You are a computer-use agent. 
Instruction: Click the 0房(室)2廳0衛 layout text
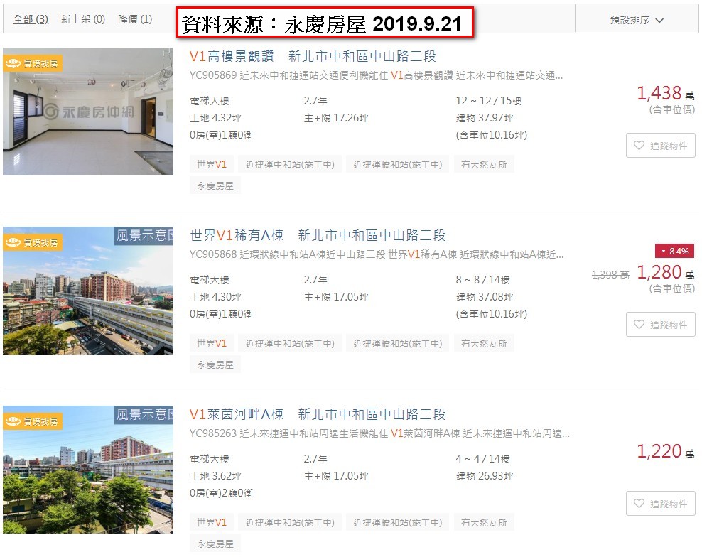pos(221,493)
